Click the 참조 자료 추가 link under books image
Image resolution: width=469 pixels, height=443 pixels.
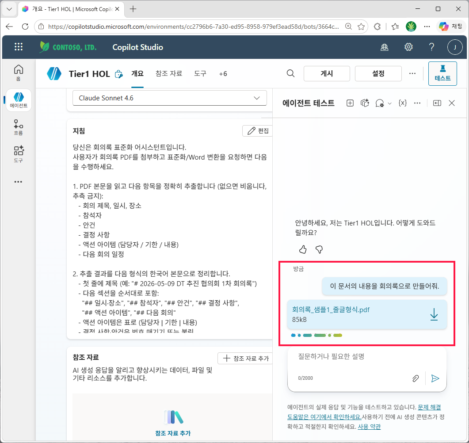pos(173,433)
